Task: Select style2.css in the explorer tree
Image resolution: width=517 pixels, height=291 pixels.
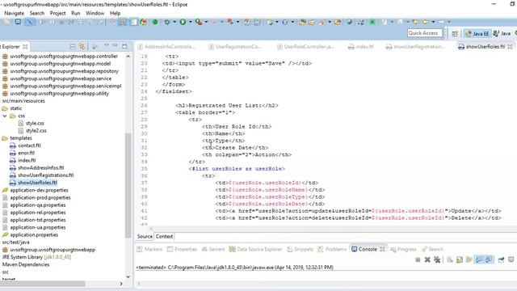Action: pyautogui.click(x=36, y=131)
